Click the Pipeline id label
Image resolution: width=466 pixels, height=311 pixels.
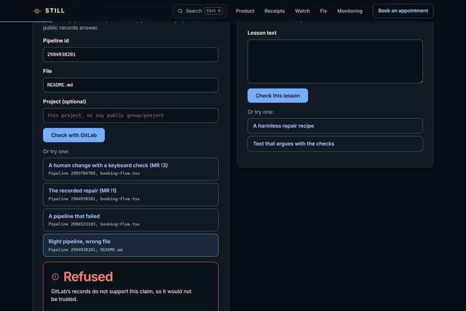coord(56,41)
